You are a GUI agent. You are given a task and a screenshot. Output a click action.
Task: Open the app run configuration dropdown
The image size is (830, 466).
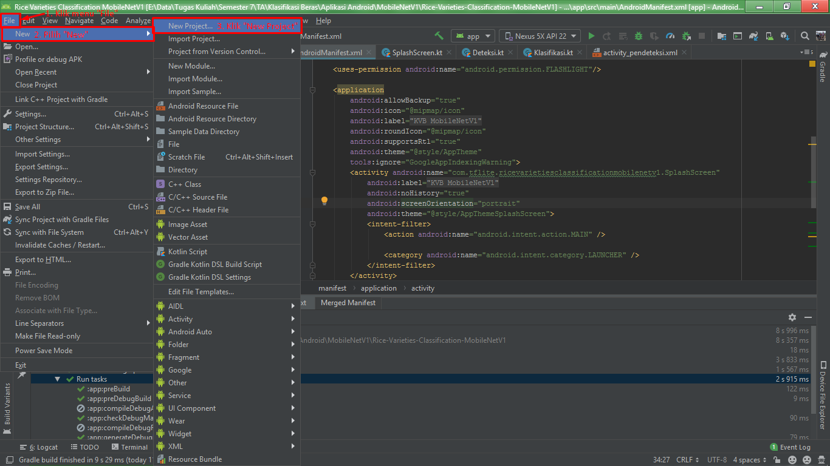coord(473,36)
